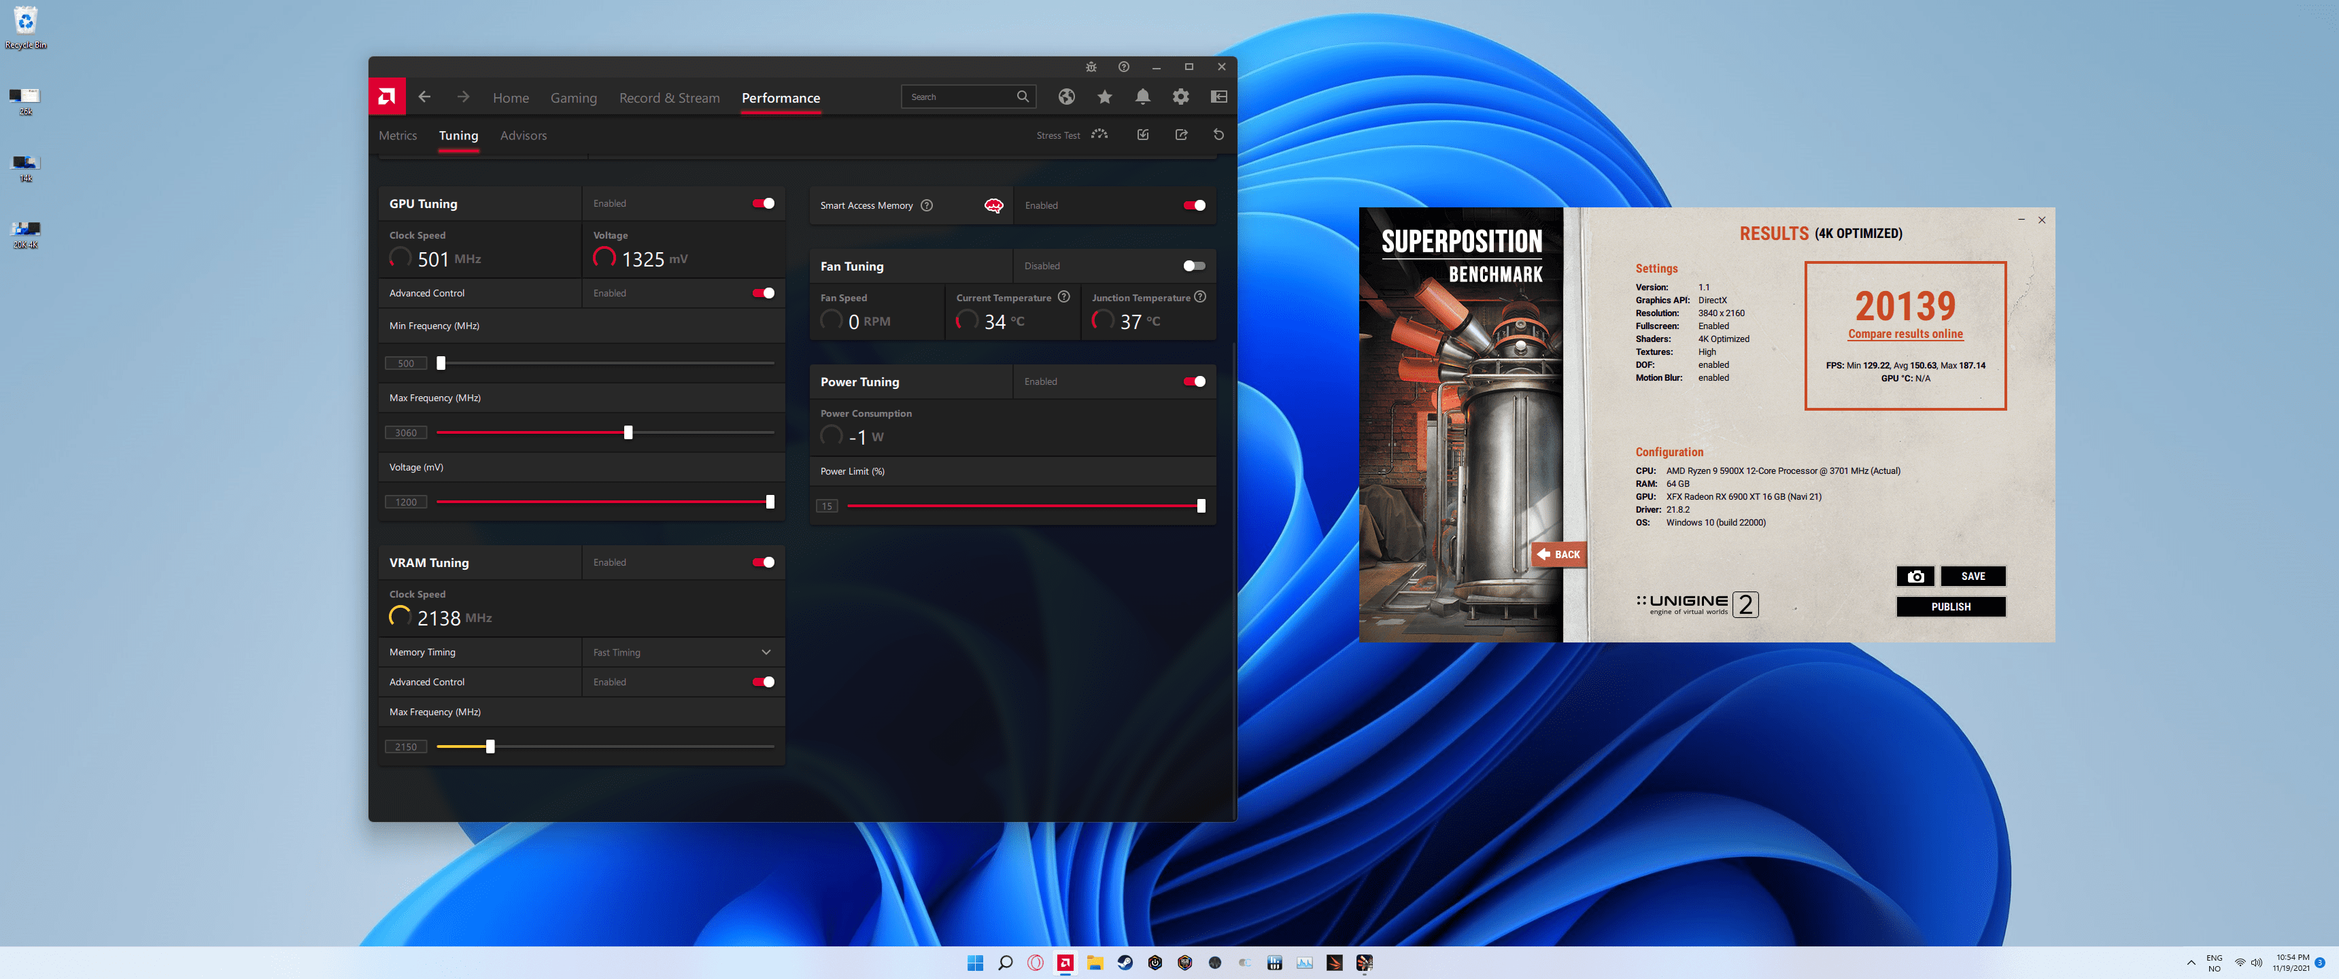Take screenshot with camera button
The image size is (2339, 979).
coord(1915,576)
